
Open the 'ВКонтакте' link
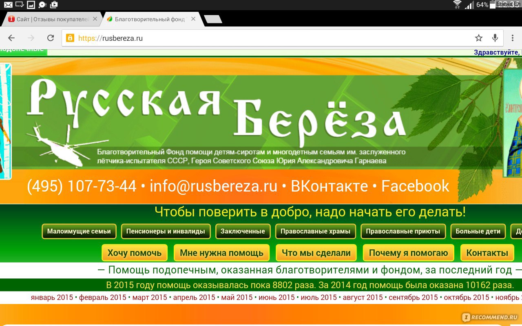[329, 186]
